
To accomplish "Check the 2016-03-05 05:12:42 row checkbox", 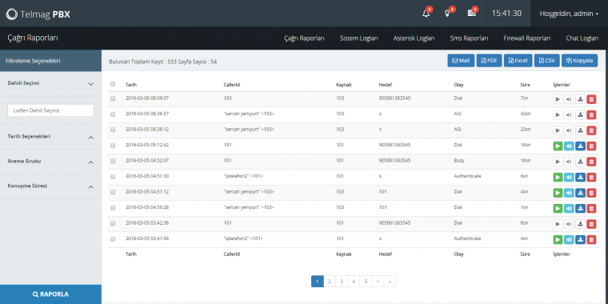I will [113, 146].
